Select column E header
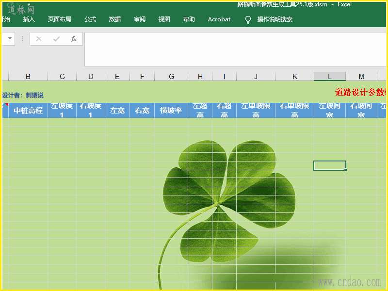The width and height of the screenshot is (388, 291). [x=117, y=77]
